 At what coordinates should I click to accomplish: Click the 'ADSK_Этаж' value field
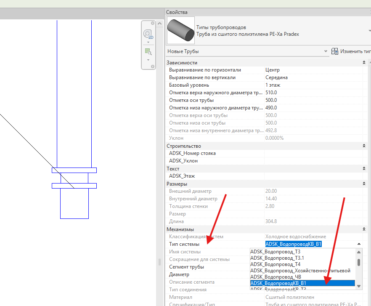pos(313,176)
